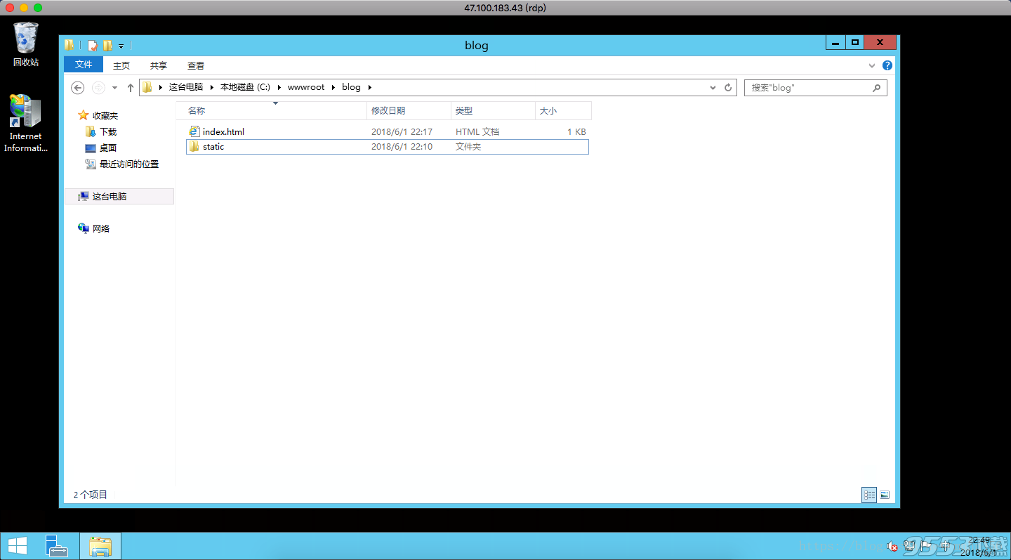Open the Recycle Bin desktop icon
The image size is (1011, 560).
pos(26,44)
